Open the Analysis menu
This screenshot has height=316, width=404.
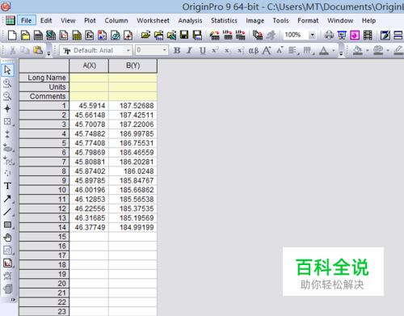pyautogui.click(x=190, y=20)
